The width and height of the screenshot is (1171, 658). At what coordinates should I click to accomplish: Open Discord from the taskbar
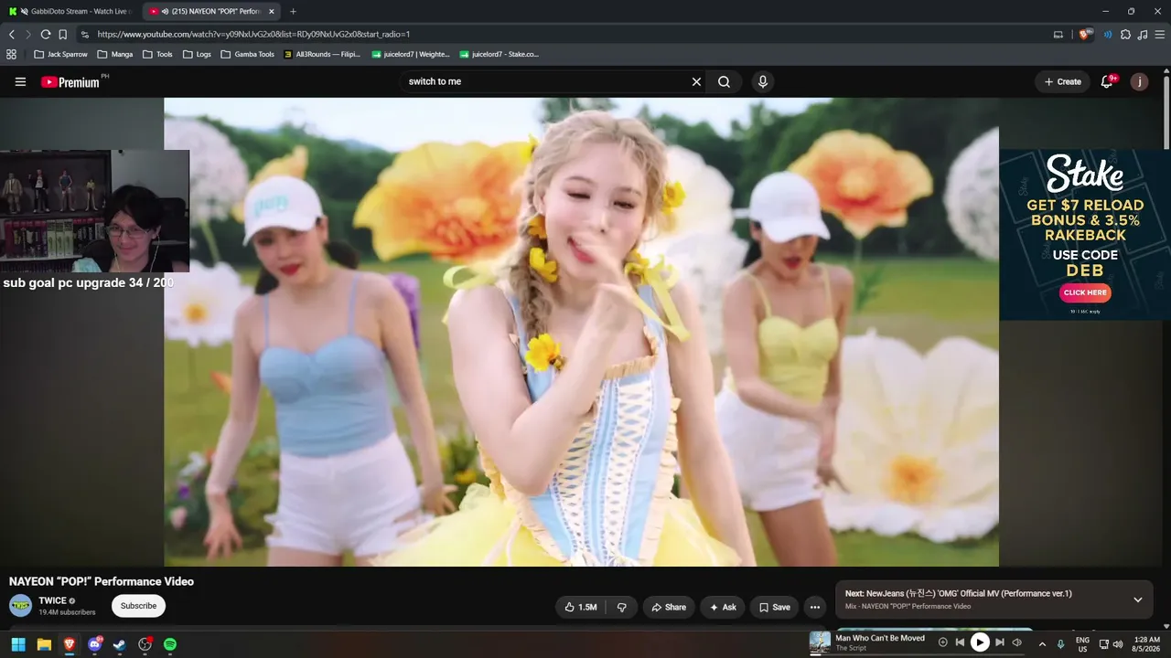click(x=94, y=644)
